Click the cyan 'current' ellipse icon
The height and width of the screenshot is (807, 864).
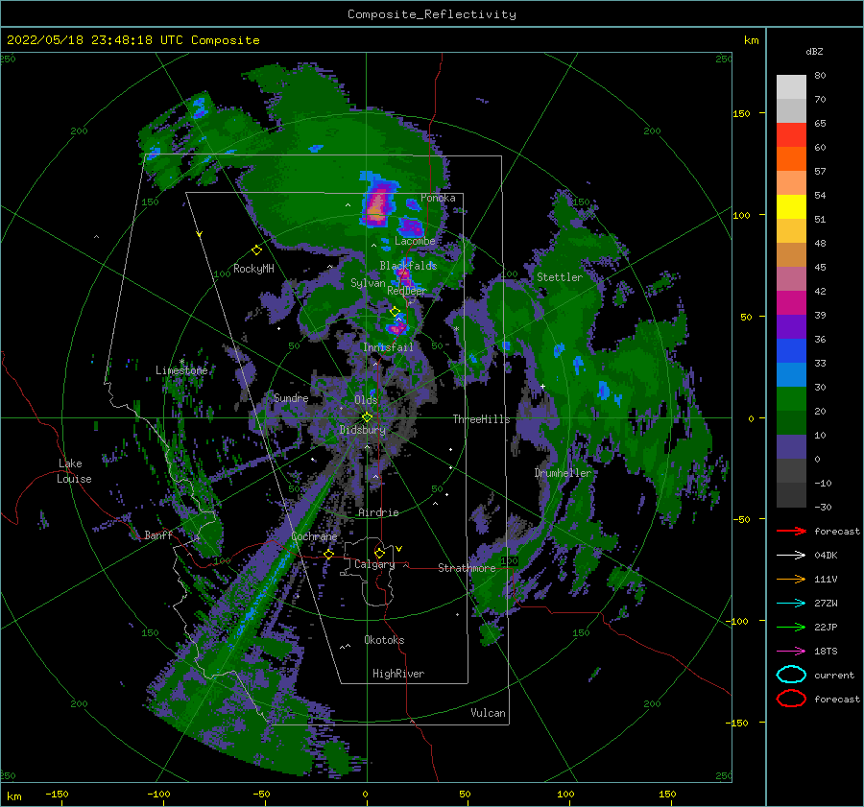791,675
